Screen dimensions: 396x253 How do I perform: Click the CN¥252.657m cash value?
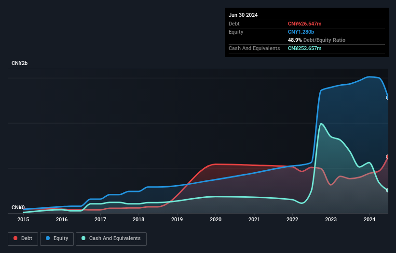coord(304,48)
